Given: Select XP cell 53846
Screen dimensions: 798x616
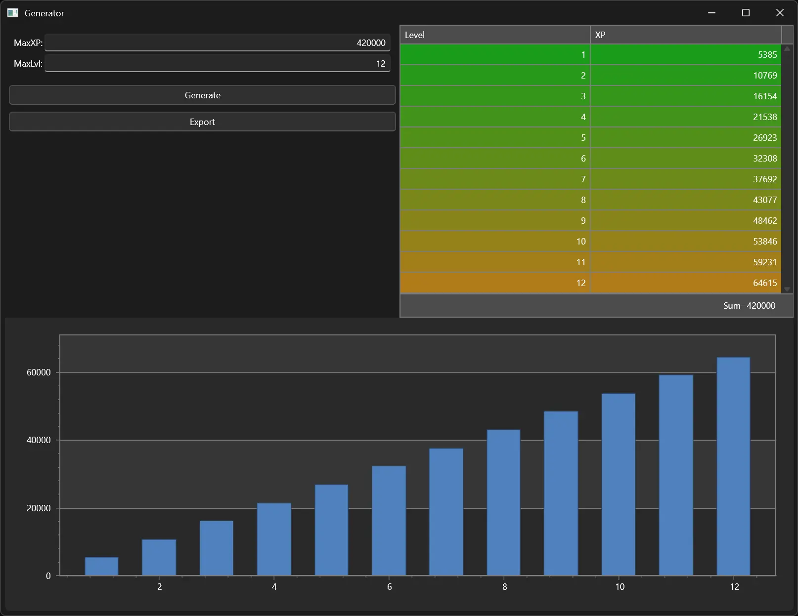Looking at the screenshot, I should click(x=686, y=242).
